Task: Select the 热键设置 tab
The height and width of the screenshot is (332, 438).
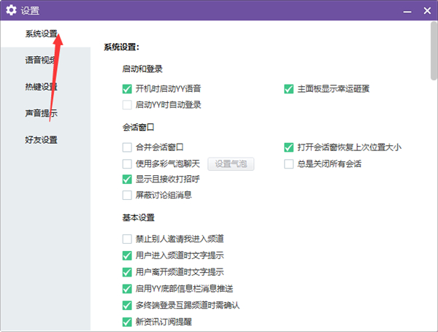Action: (41, 87)
